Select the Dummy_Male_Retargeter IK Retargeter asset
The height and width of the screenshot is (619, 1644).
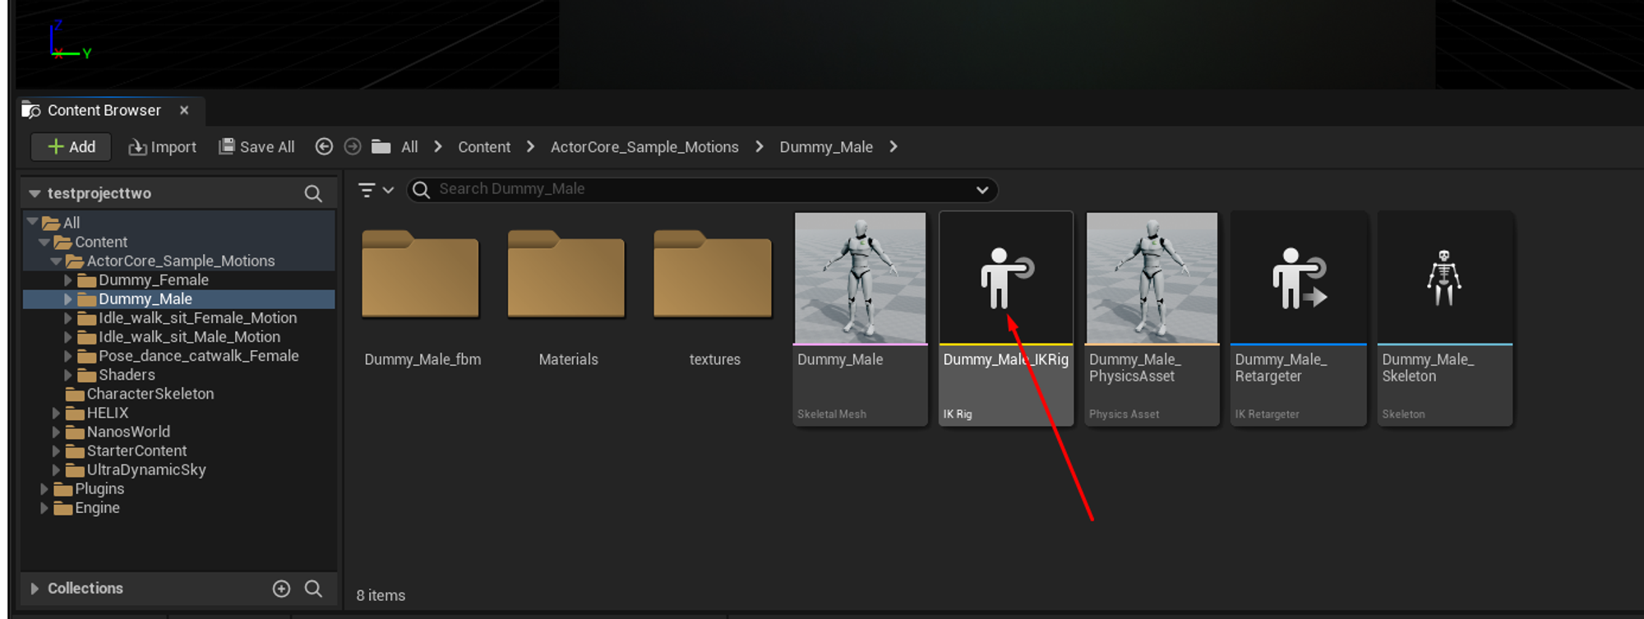coord(1298,279)
